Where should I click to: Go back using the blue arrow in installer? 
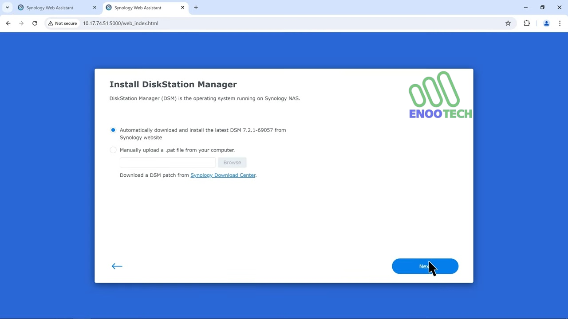click(117, 266)
